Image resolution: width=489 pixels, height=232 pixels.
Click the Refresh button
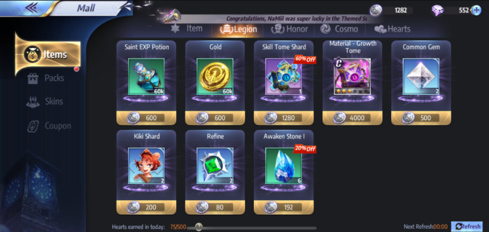(466, 226)
